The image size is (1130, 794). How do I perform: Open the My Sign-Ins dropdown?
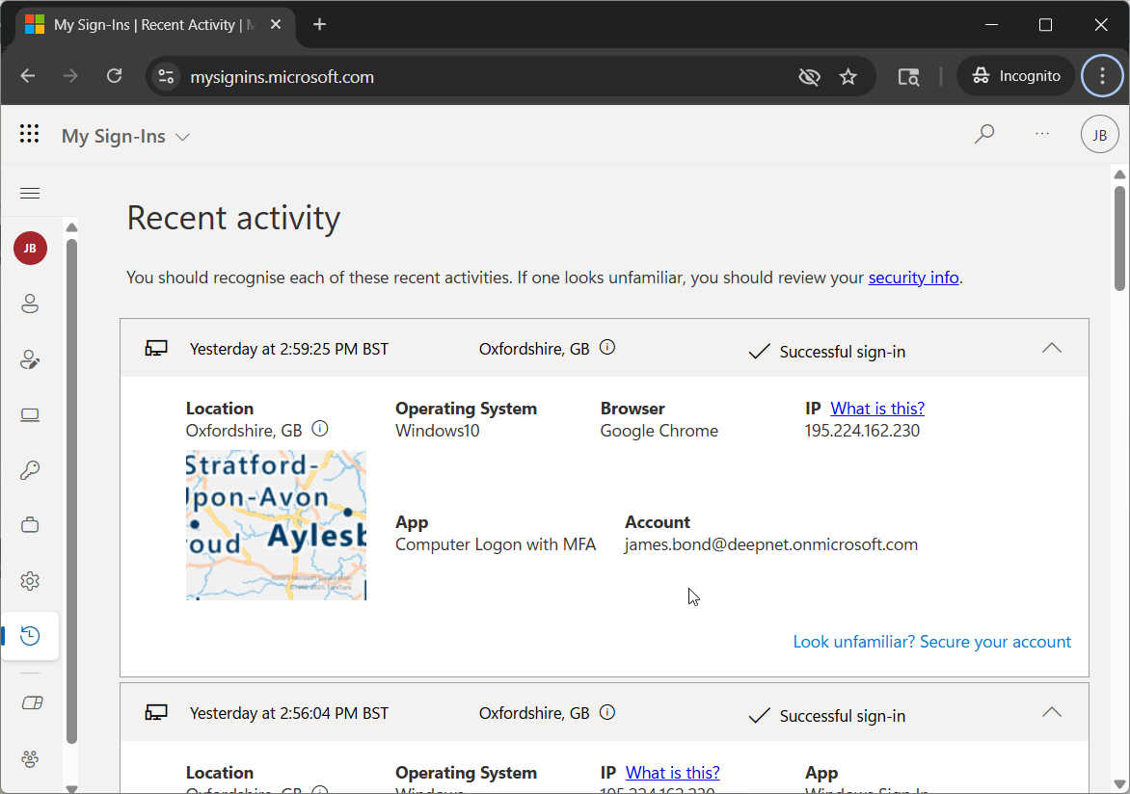point(125,137)
